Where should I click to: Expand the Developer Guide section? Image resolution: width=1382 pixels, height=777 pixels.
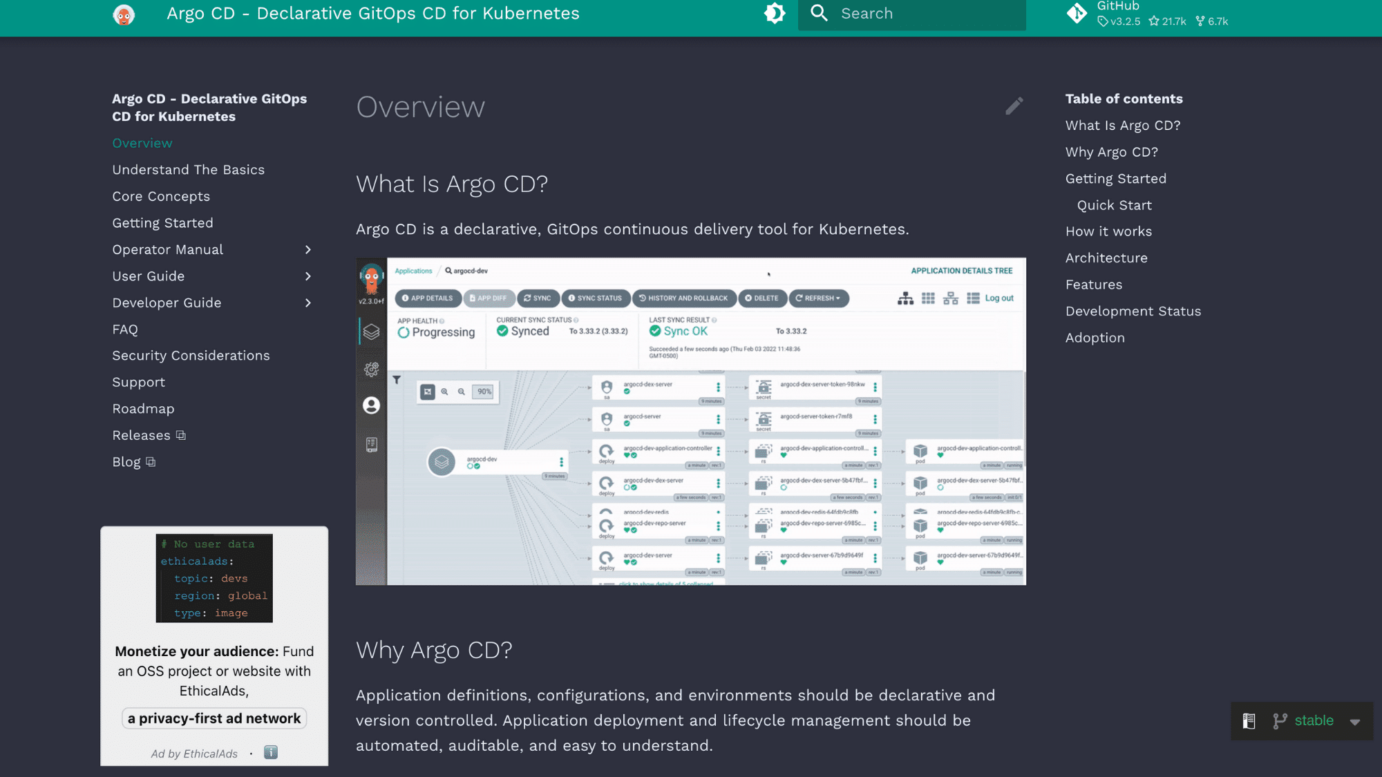(x=308, y=303)
